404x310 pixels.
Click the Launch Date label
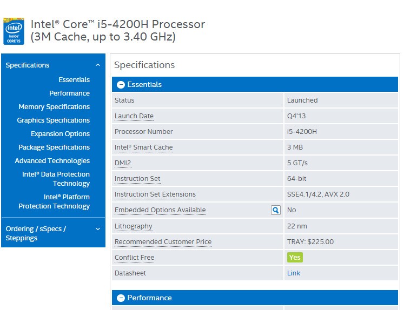tap(134, 116)
